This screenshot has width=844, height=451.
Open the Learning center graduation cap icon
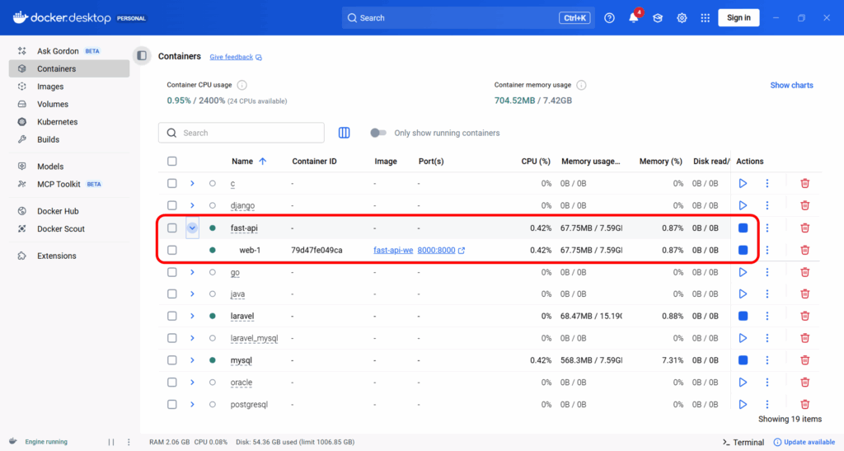(x=658, y=18)
